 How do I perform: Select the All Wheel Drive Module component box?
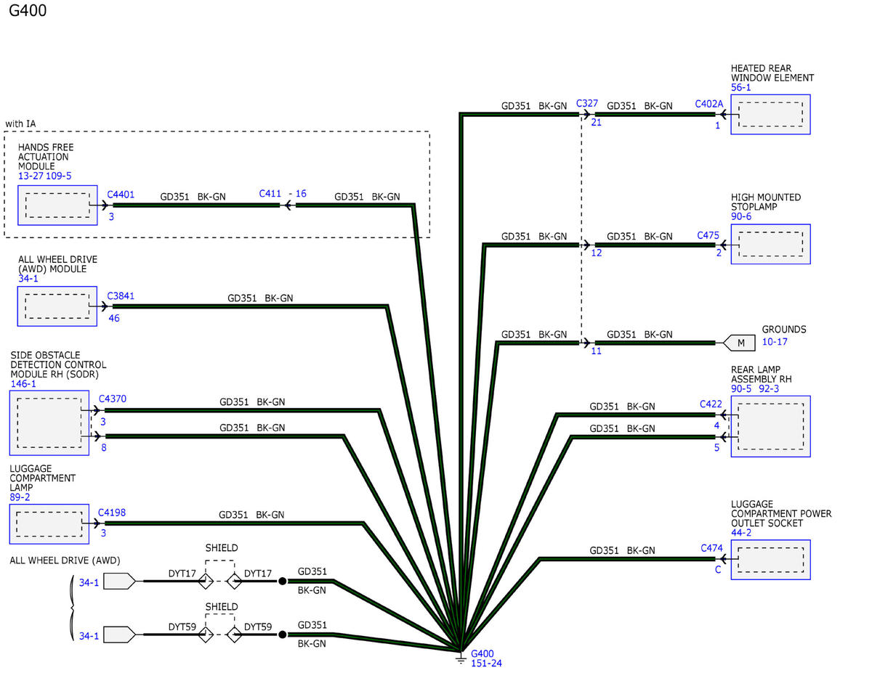point(57,306)
